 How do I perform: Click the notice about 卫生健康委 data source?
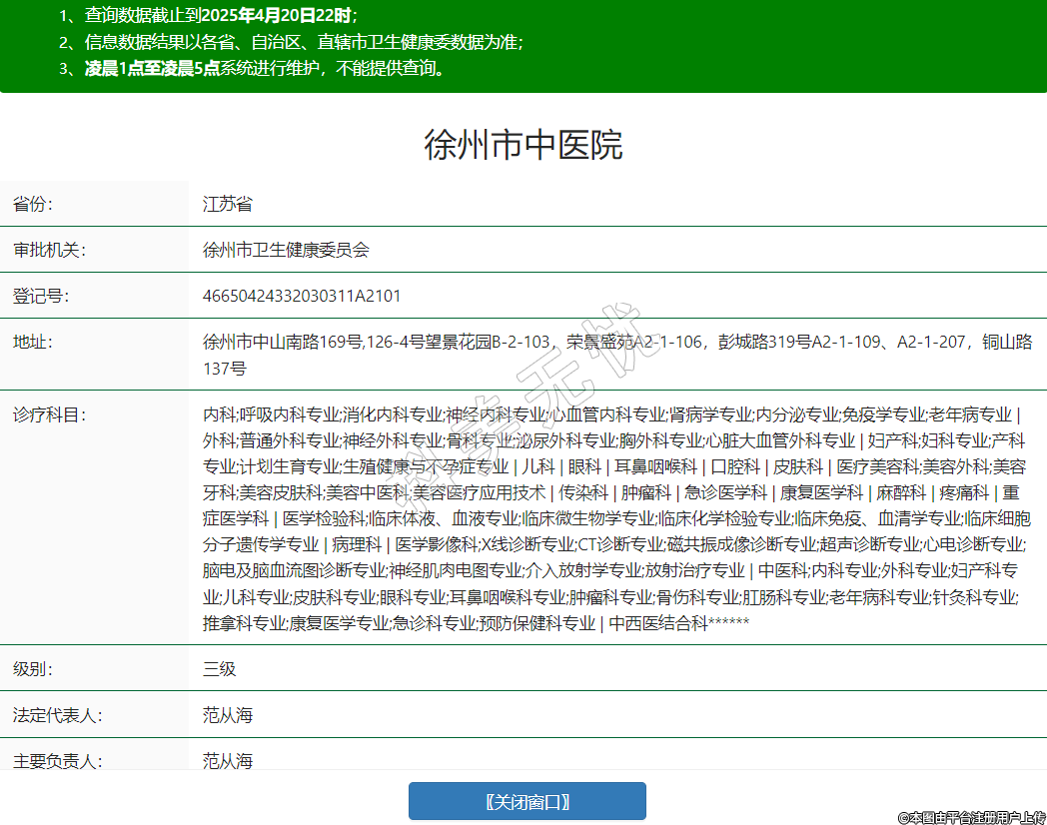coord(290,42)
